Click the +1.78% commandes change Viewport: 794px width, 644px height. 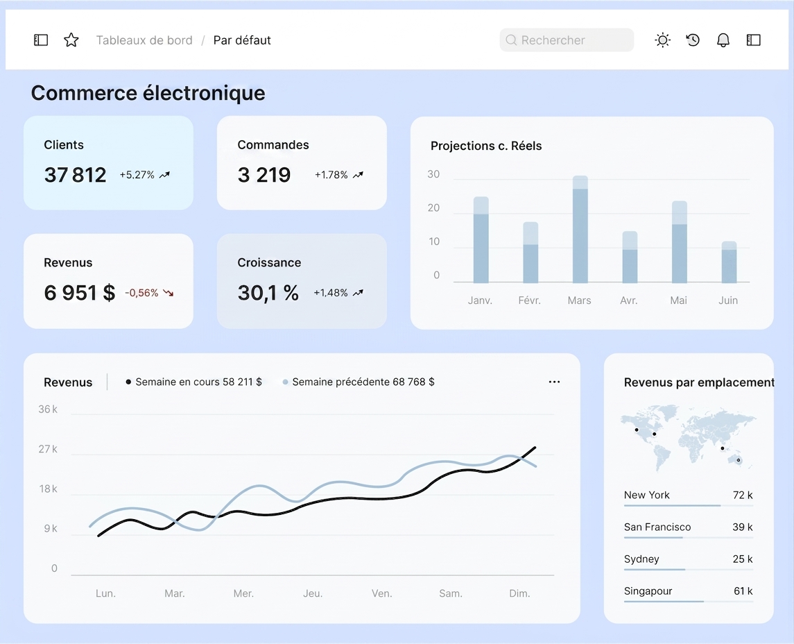[331, 175]
